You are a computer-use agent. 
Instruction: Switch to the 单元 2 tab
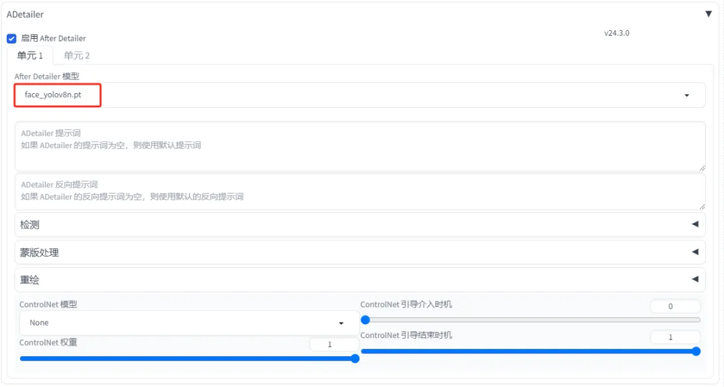point(76,56)
